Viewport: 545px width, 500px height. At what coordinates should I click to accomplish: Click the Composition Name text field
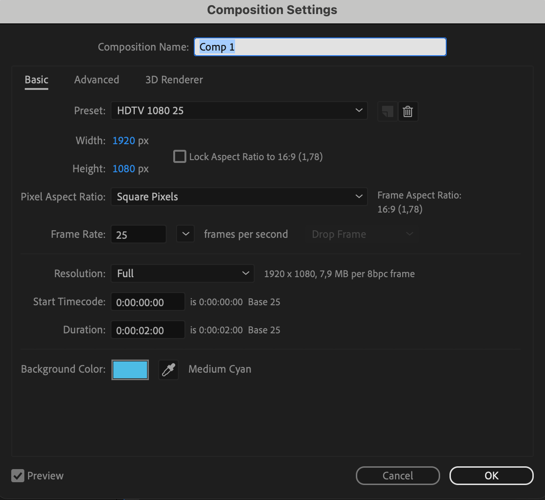tap(320, 47)
